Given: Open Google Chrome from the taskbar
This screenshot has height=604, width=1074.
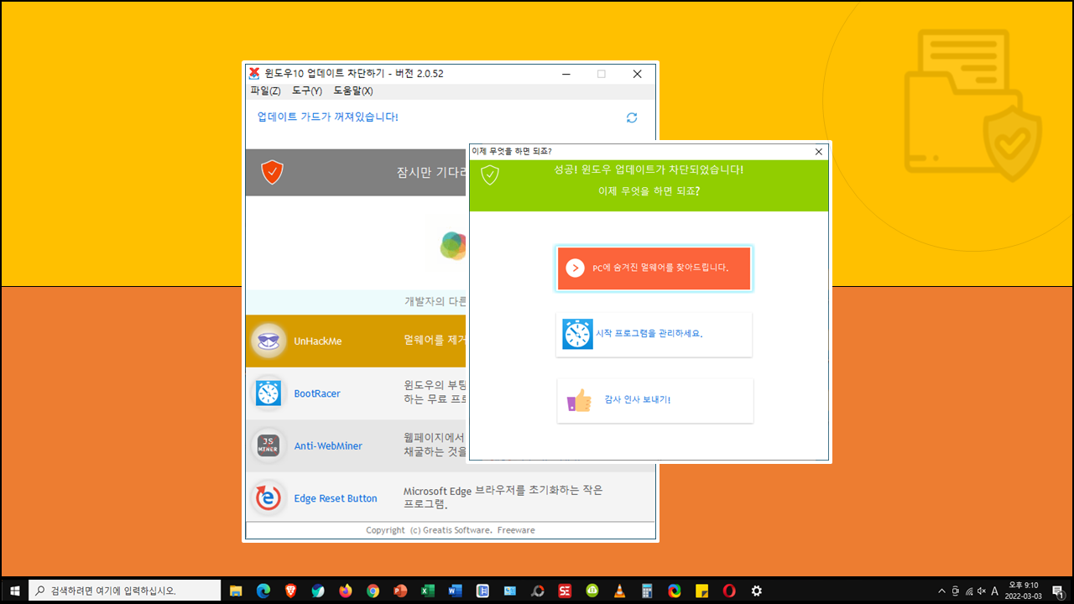Looking at the screenshot, I should 373,591.
